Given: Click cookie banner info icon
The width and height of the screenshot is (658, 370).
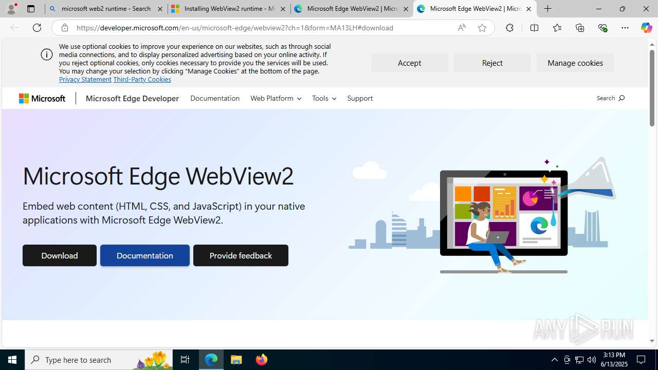Looking at the screenshot, I should pyautogui.click(x=47, y=54).
